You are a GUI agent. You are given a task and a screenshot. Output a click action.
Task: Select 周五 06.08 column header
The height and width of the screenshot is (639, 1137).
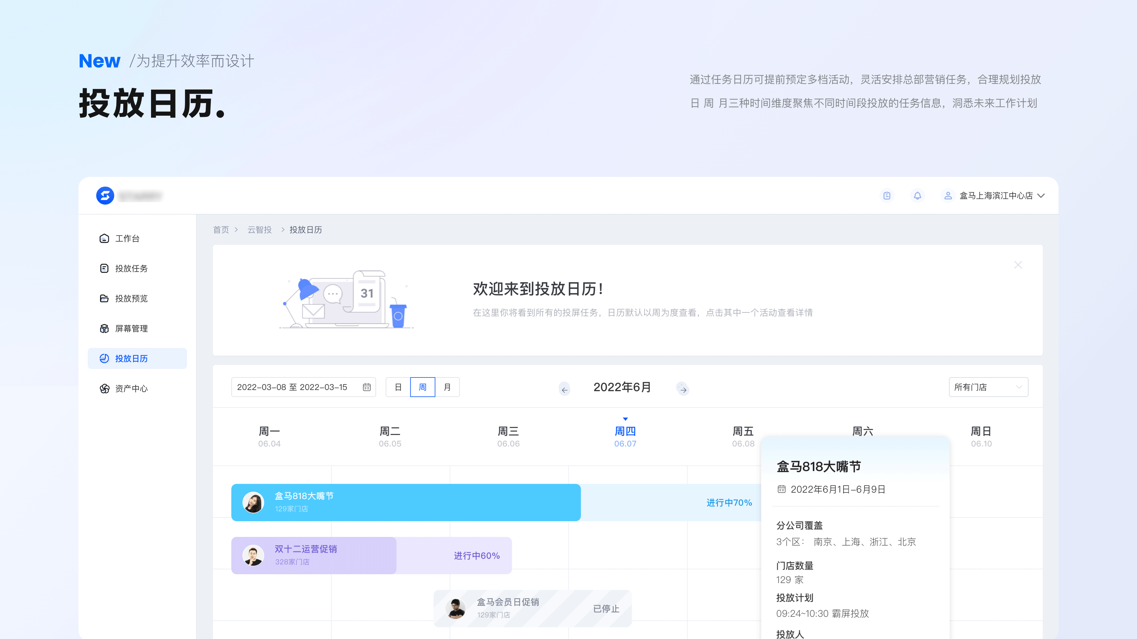743,437
